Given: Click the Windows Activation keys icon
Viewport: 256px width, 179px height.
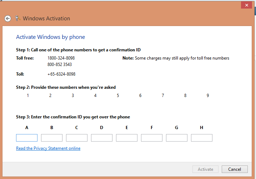Looking at the screenshot, I should click(18, 18).
